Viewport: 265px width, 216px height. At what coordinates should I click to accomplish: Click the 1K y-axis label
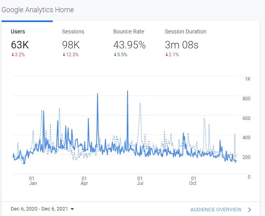coord(248,79)
